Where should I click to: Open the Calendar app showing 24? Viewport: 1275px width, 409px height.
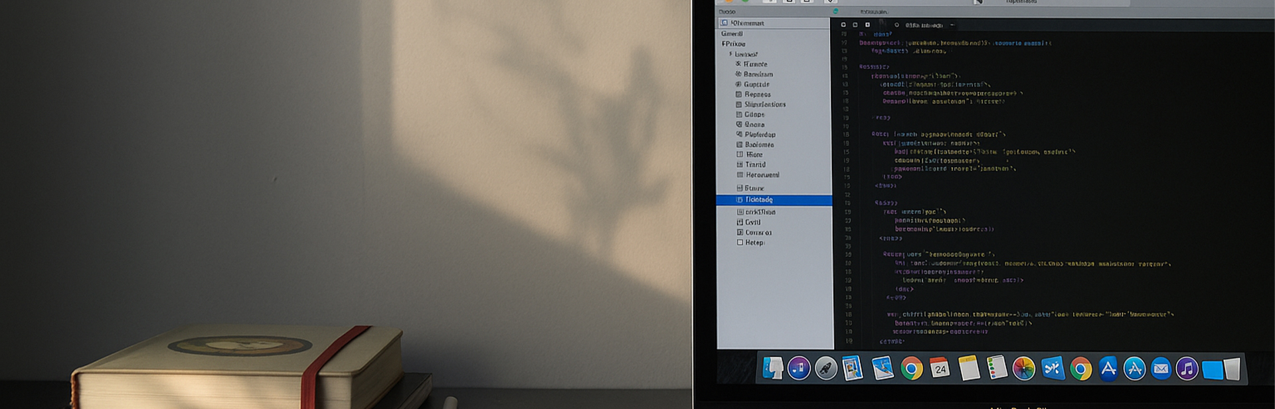click(x=940, y=369)
